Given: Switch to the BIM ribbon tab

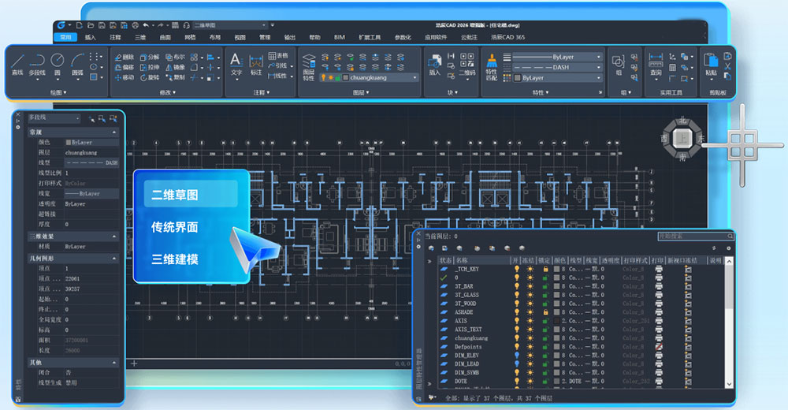Looking at the screenshot, I should coord(340,37).
